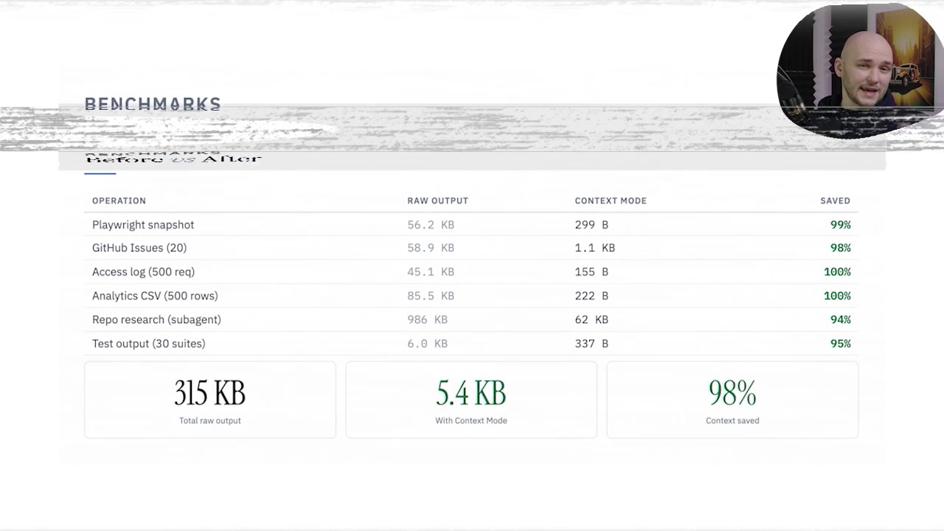The width and height of the screenshot is (944, 531).
Task: Select the Access log (500 req) row
Action: (x=143, y=271)
